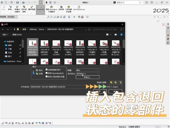
Task: Click the bill of materials tool in the ribbon
Action: [x=24, y=9]
